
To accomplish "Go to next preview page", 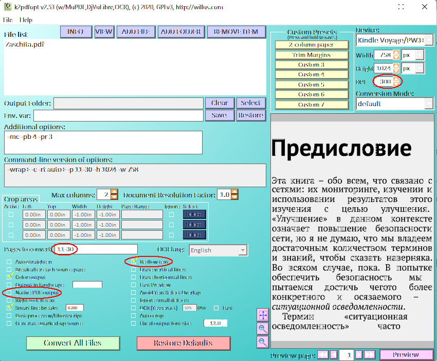I will [x=359, y=355].
